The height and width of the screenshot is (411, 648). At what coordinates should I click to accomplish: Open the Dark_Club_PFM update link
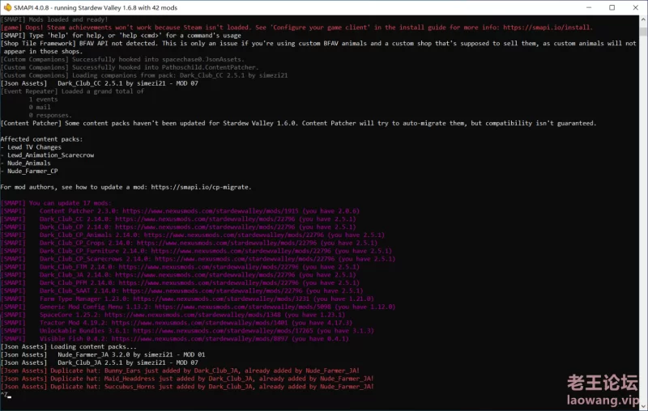click(x=209, y=283)
